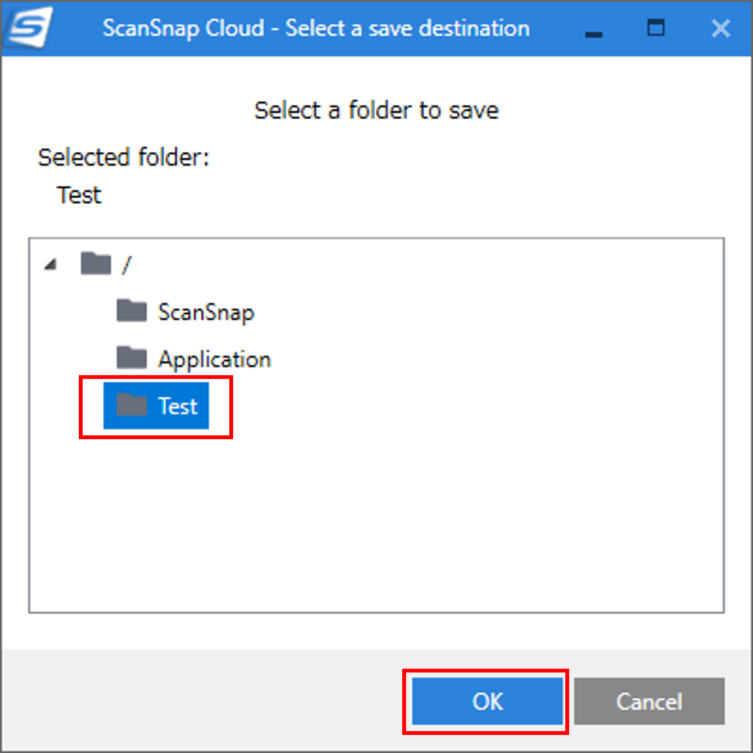Click the Application folder icon
This screenshot has width=753, height=753.
(x=131, y=358)
